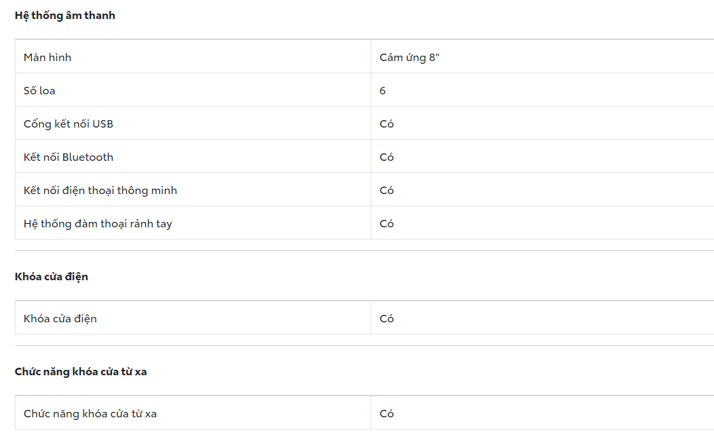The width and height of the screenshot is (714, 437).
Task: Click the Kết nối điện thoại thông minh label
Action: [x=100, y=191]
